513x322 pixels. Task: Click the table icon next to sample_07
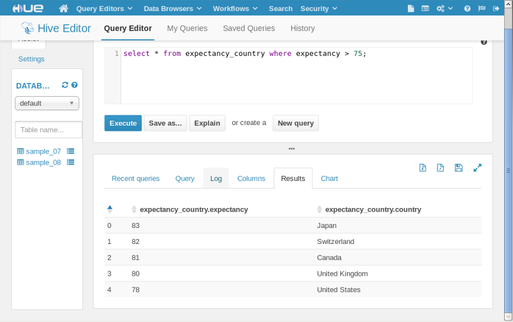coord(20,151)
